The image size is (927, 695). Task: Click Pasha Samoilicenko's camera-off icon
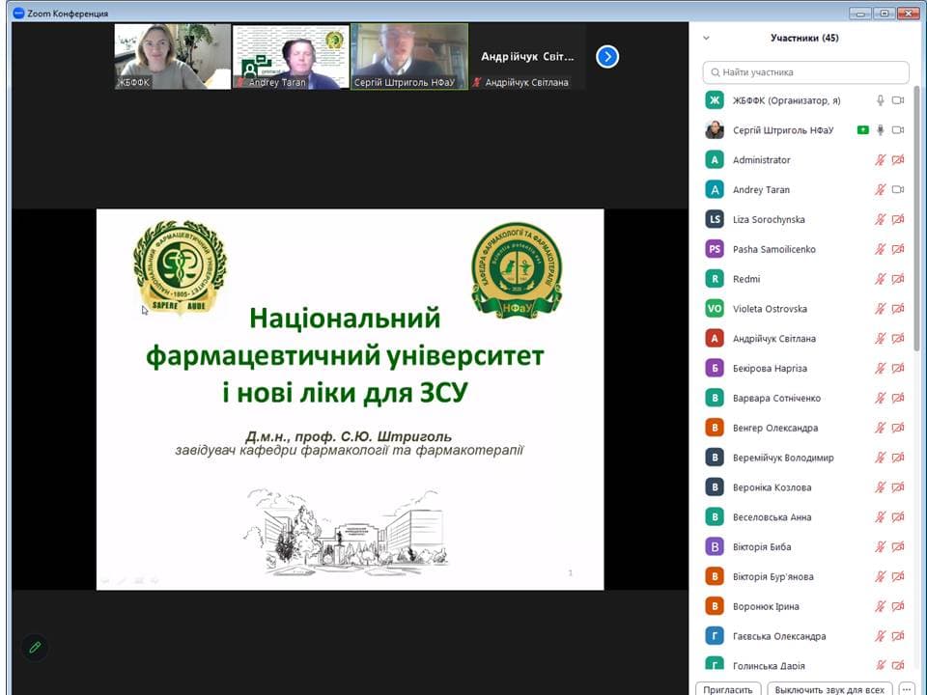coord(898,249)
